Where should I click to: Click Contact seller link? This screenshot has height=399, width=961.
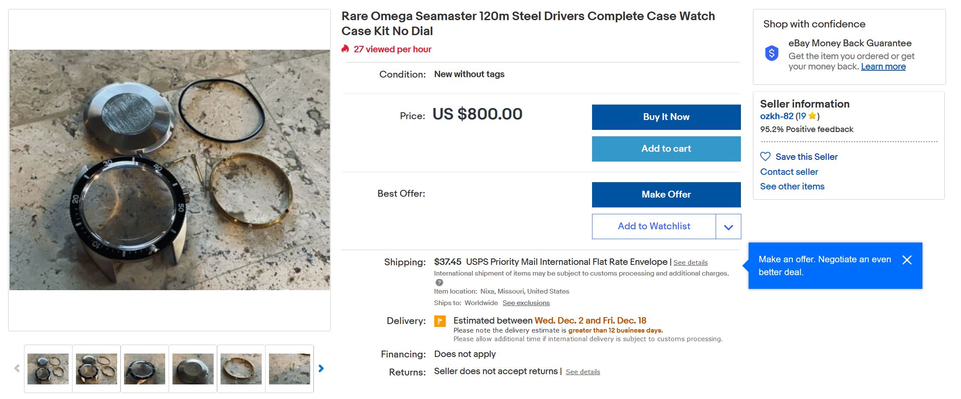(789, 172)
